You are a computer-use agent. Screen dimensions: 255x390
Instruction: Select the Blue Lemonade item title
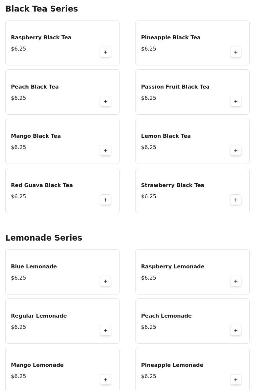(34, 266)
